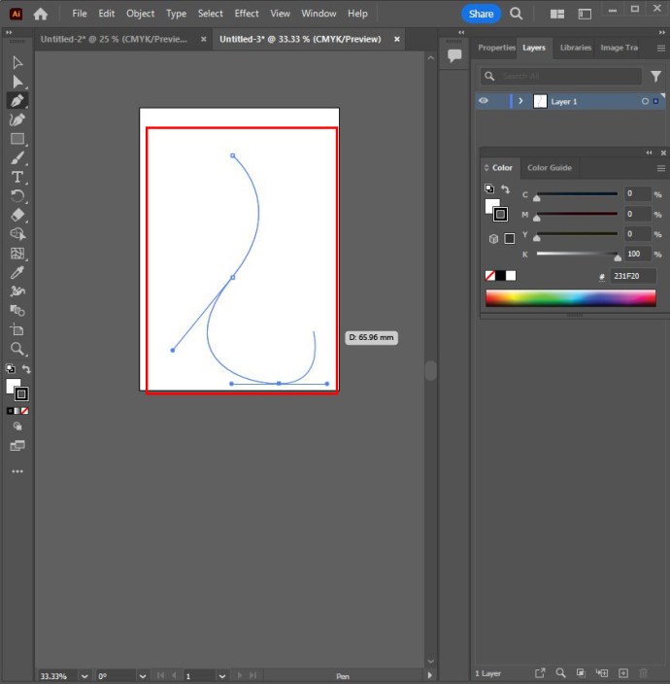Viewport: 670px width, 684px height.
Task: Select the Paintbrush tool
Action: pos(17,158)
